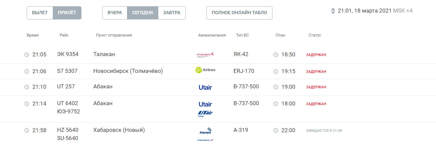This screenshot has height=147, width=436.
Task: Open the Полное онлайн табло button
Action: click(x=239, y=13)
